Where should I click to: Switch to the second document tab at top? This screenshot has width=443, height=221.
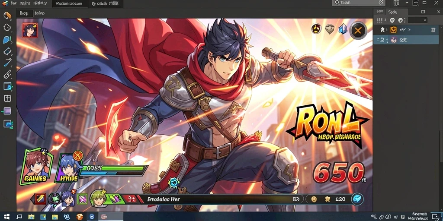coord(105,3)
